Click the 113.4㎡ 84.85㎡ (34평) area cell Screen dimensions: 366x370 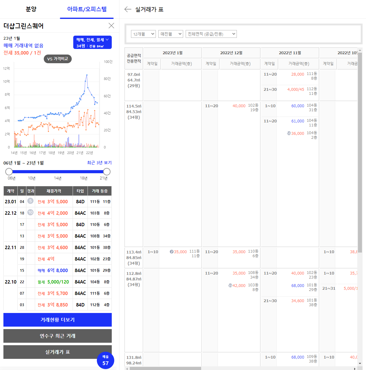[x=134, y=258]
